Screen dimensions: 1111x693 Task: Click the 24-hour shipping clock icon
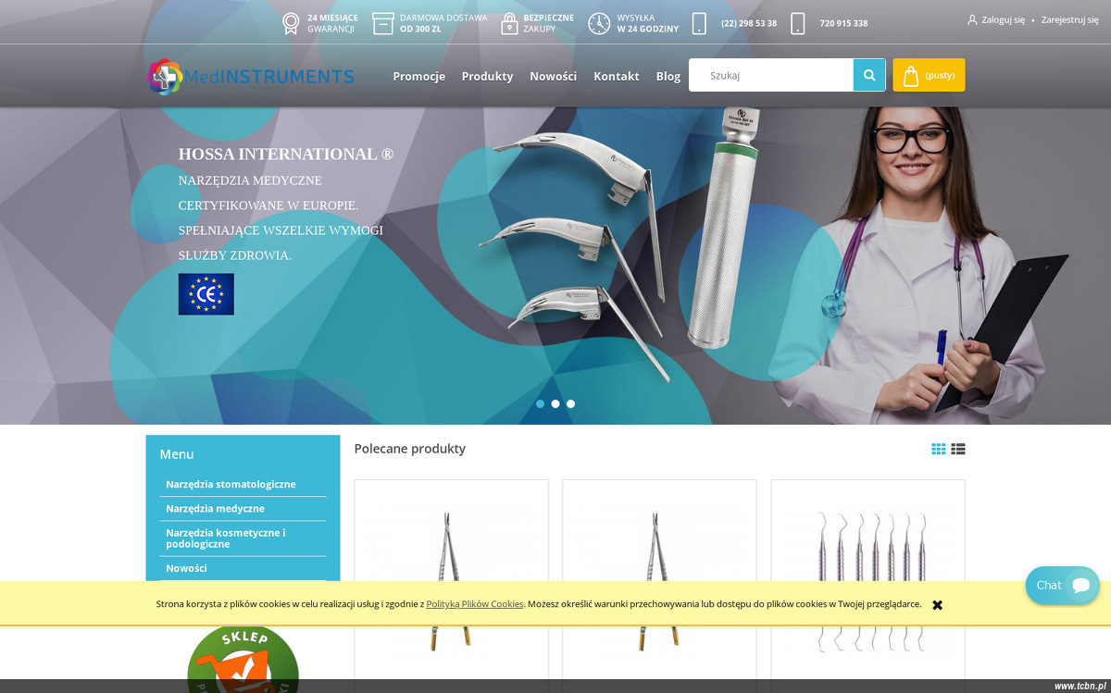click(x=599, y=23)
